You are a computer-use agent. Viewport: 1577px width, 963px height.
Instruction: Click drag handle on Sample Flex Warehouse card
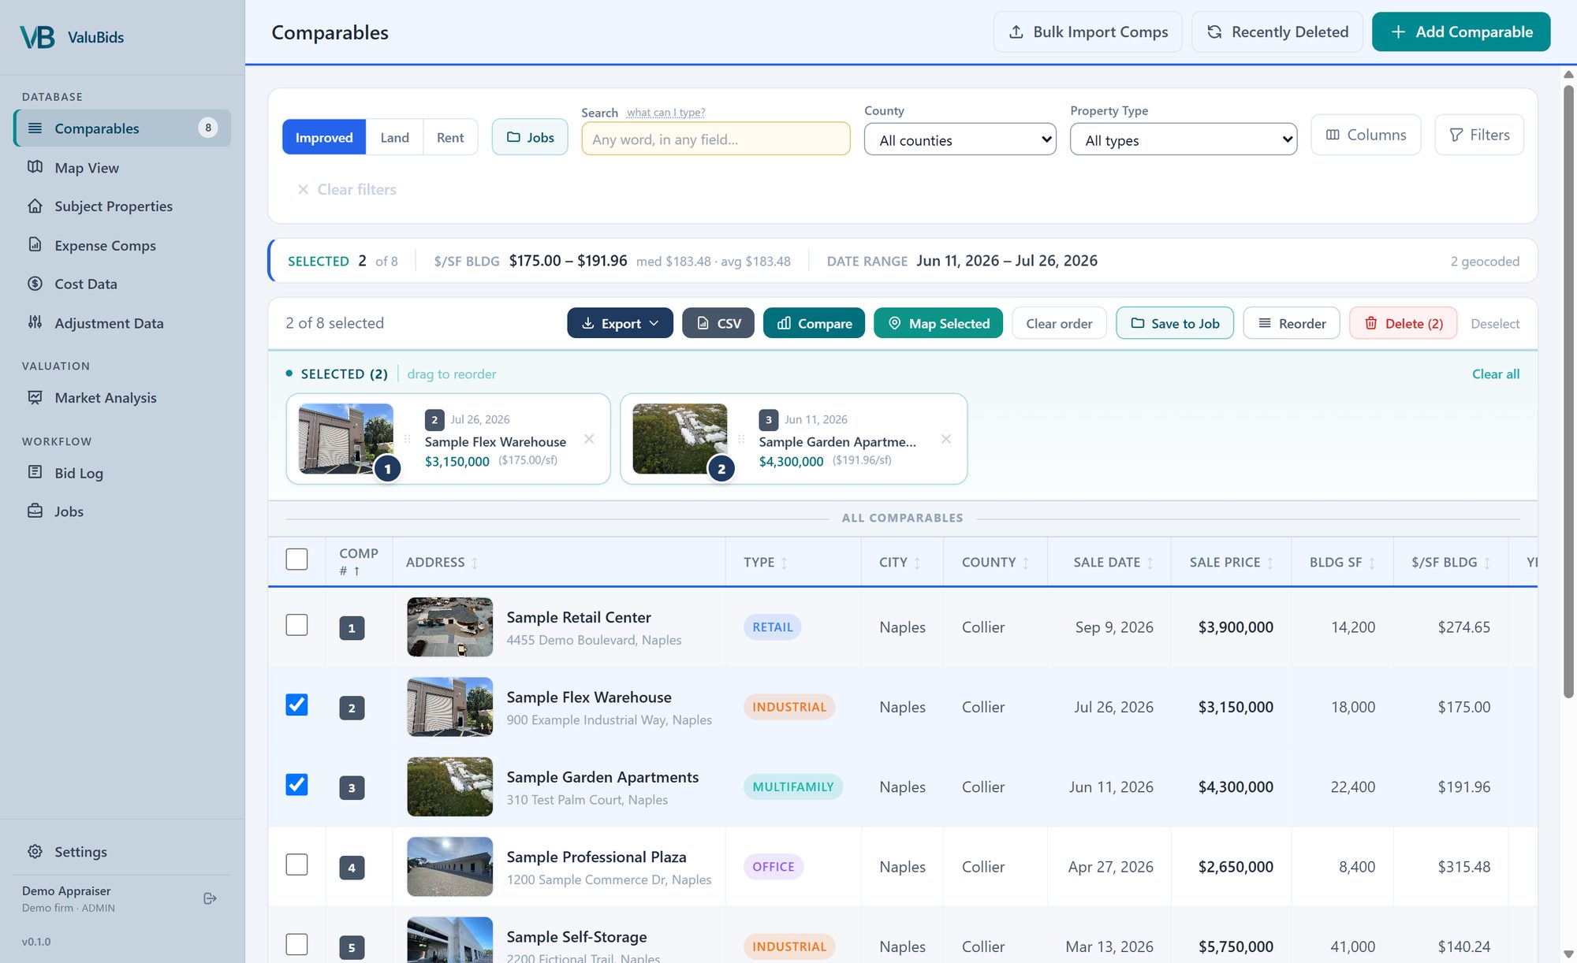[408, 439]
